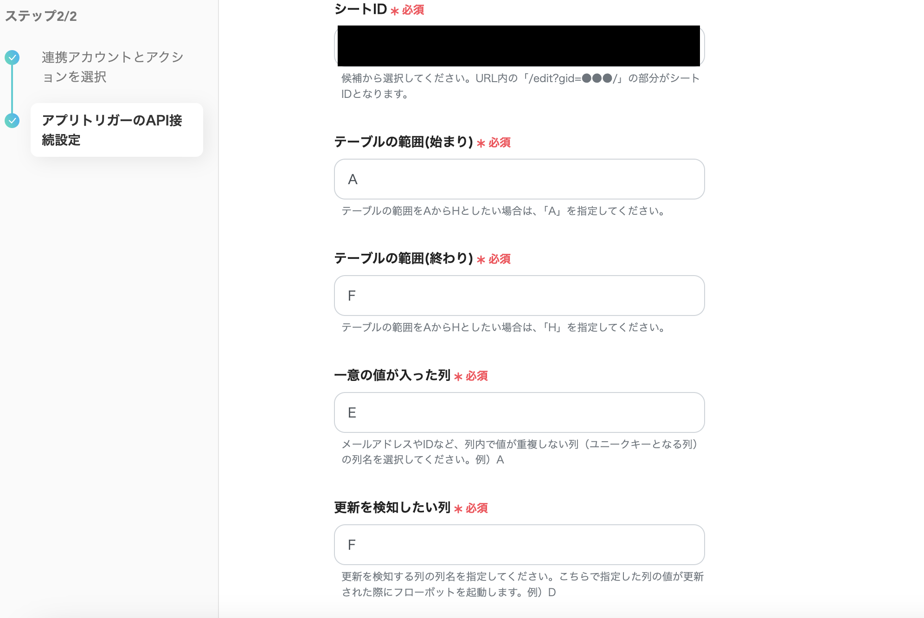Viewport: 924px width, 618px height.
Task: Click the checkmark icon beside アプリトリガーのAPI接続設定
Action: pyautogui.click(x=12, y=121)
